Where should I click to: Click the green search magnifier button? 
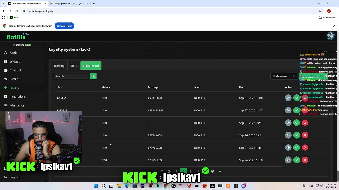point(93,76)
